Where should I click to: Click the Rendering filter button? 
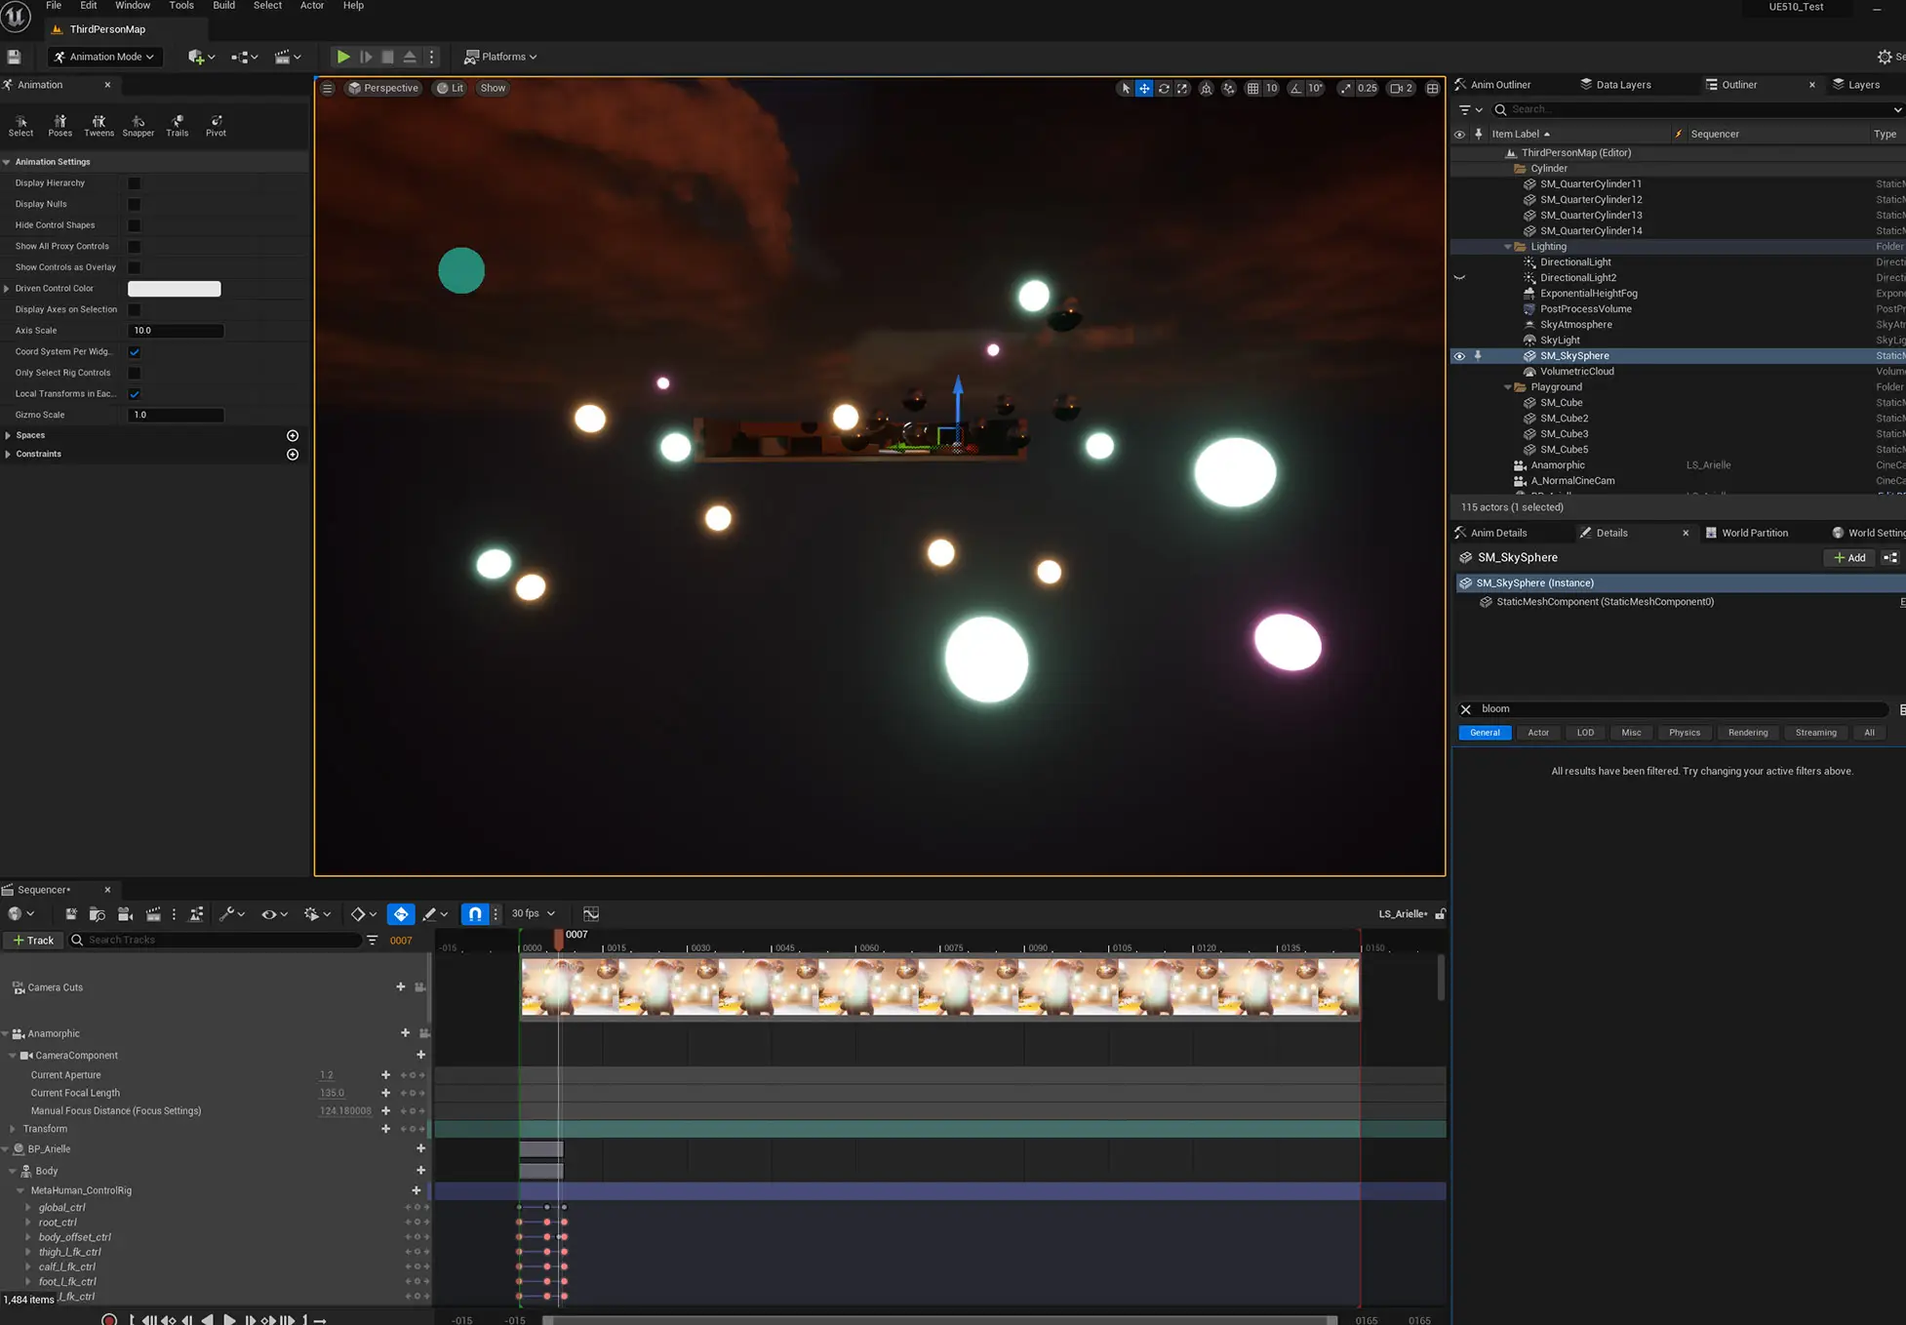pyautogui.click(x=1747, y=733)
